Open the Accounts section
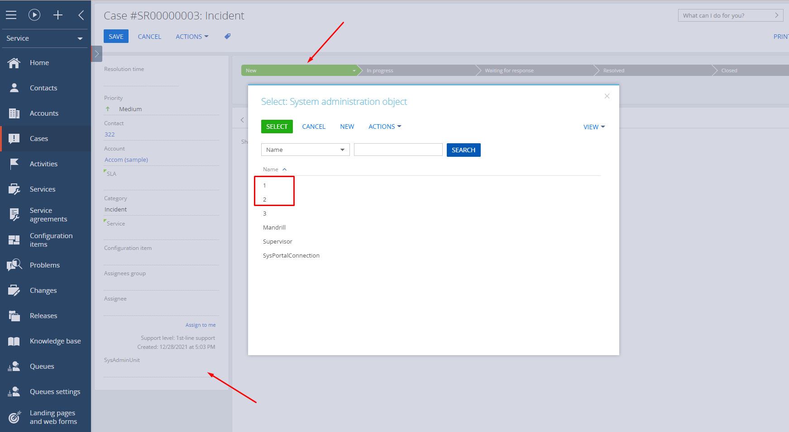 coord(45,113)
